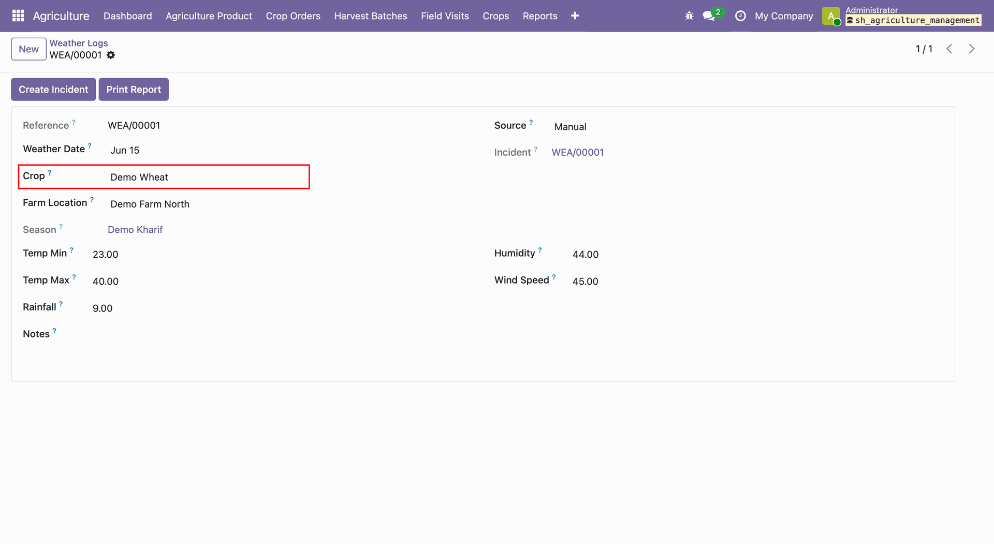
Task: Click the Create Incident button
Action: (53, 90)
